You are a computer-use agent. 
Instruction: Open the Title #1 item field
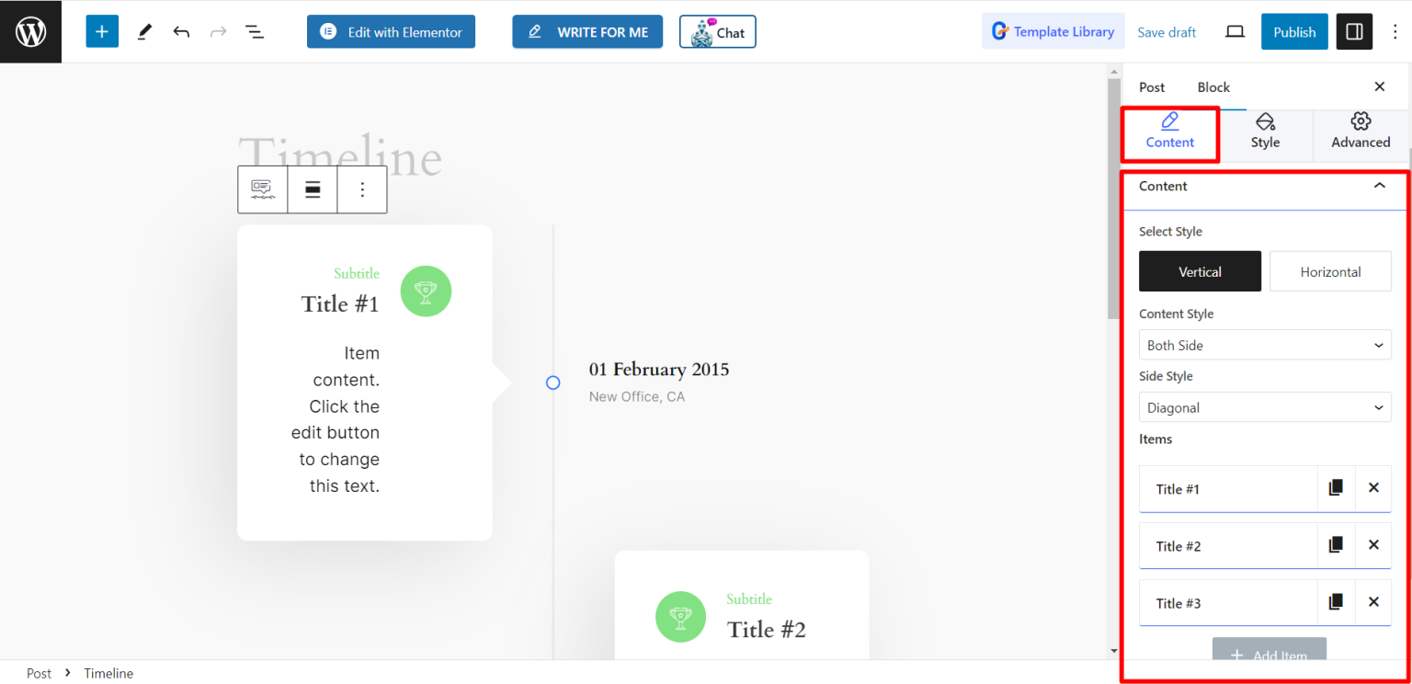(1228, 488)
